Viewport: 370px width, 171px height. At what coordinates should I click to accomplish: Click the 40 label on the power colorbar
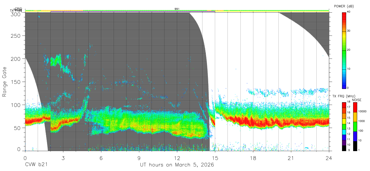click(349, 12)
